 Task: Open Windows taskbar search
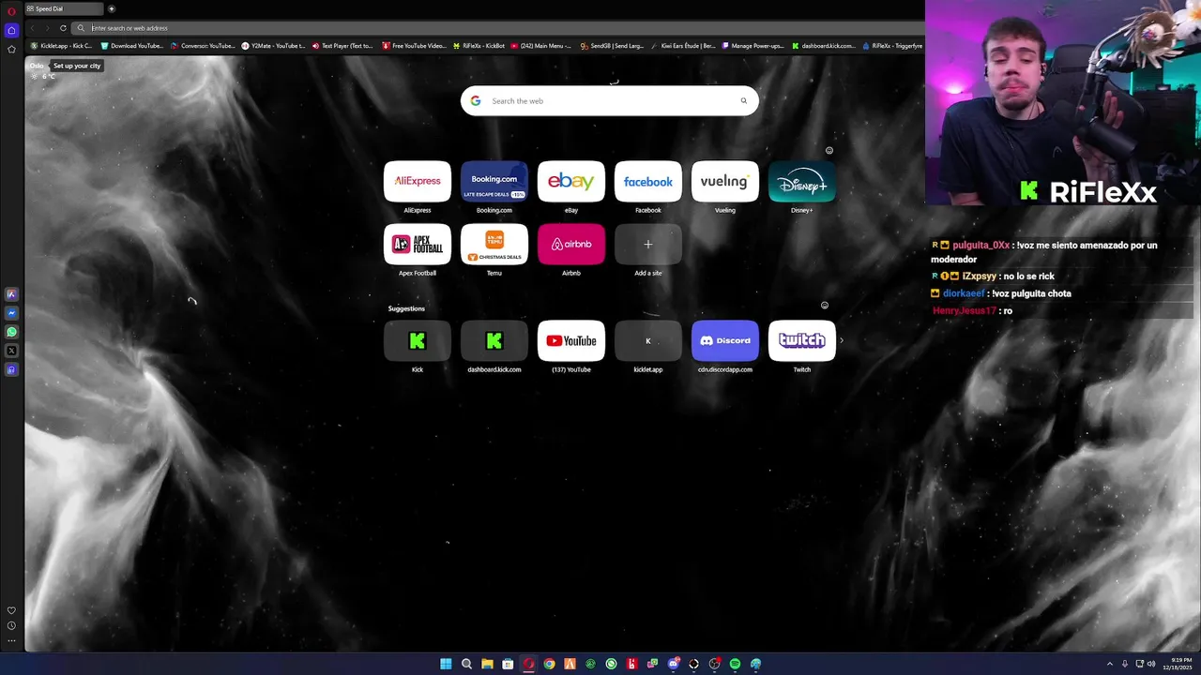tap(466, 664)
